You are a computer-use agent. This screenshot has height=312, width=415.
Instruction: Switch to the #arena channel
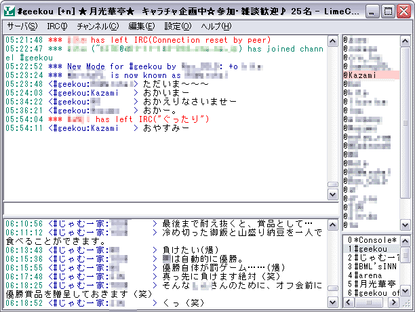pos(370,275)
